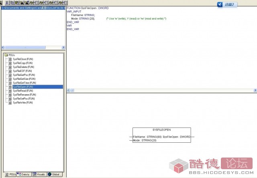This screenshot has width=257, height=178.
Task: Click the document icon beside SysFileClose
Action: [10, 59]
